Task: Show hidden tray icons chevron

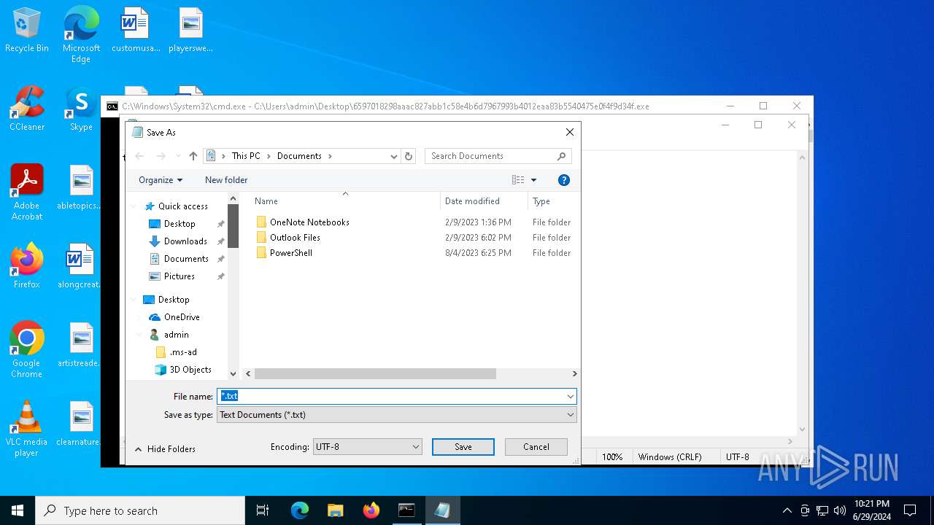Action: pyautogui.click(x=787, y=510)
